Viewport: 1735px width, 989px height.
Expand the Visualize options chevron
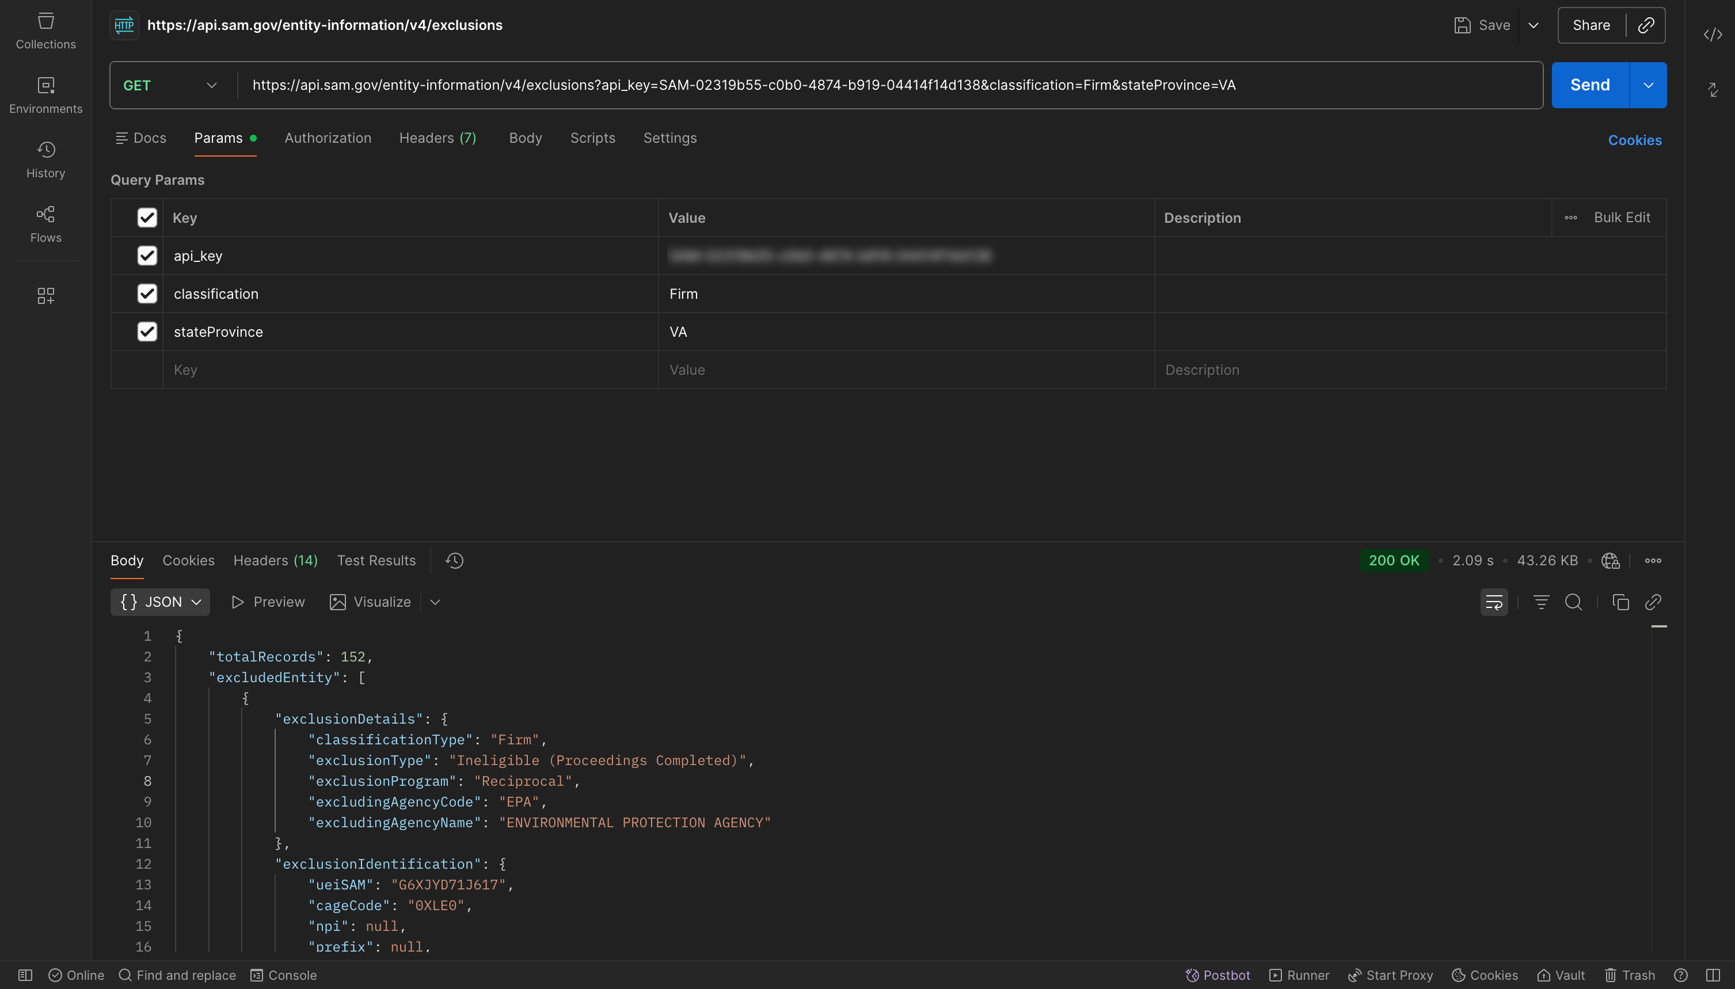(435, 602)
